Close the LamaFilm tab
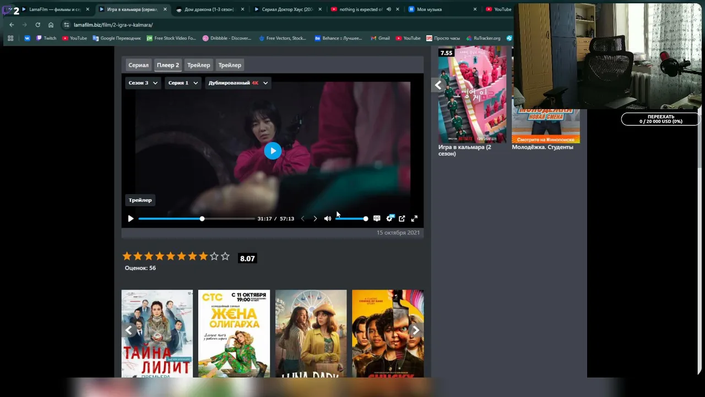Screen dimensions: 705x397 click(87, 9)
